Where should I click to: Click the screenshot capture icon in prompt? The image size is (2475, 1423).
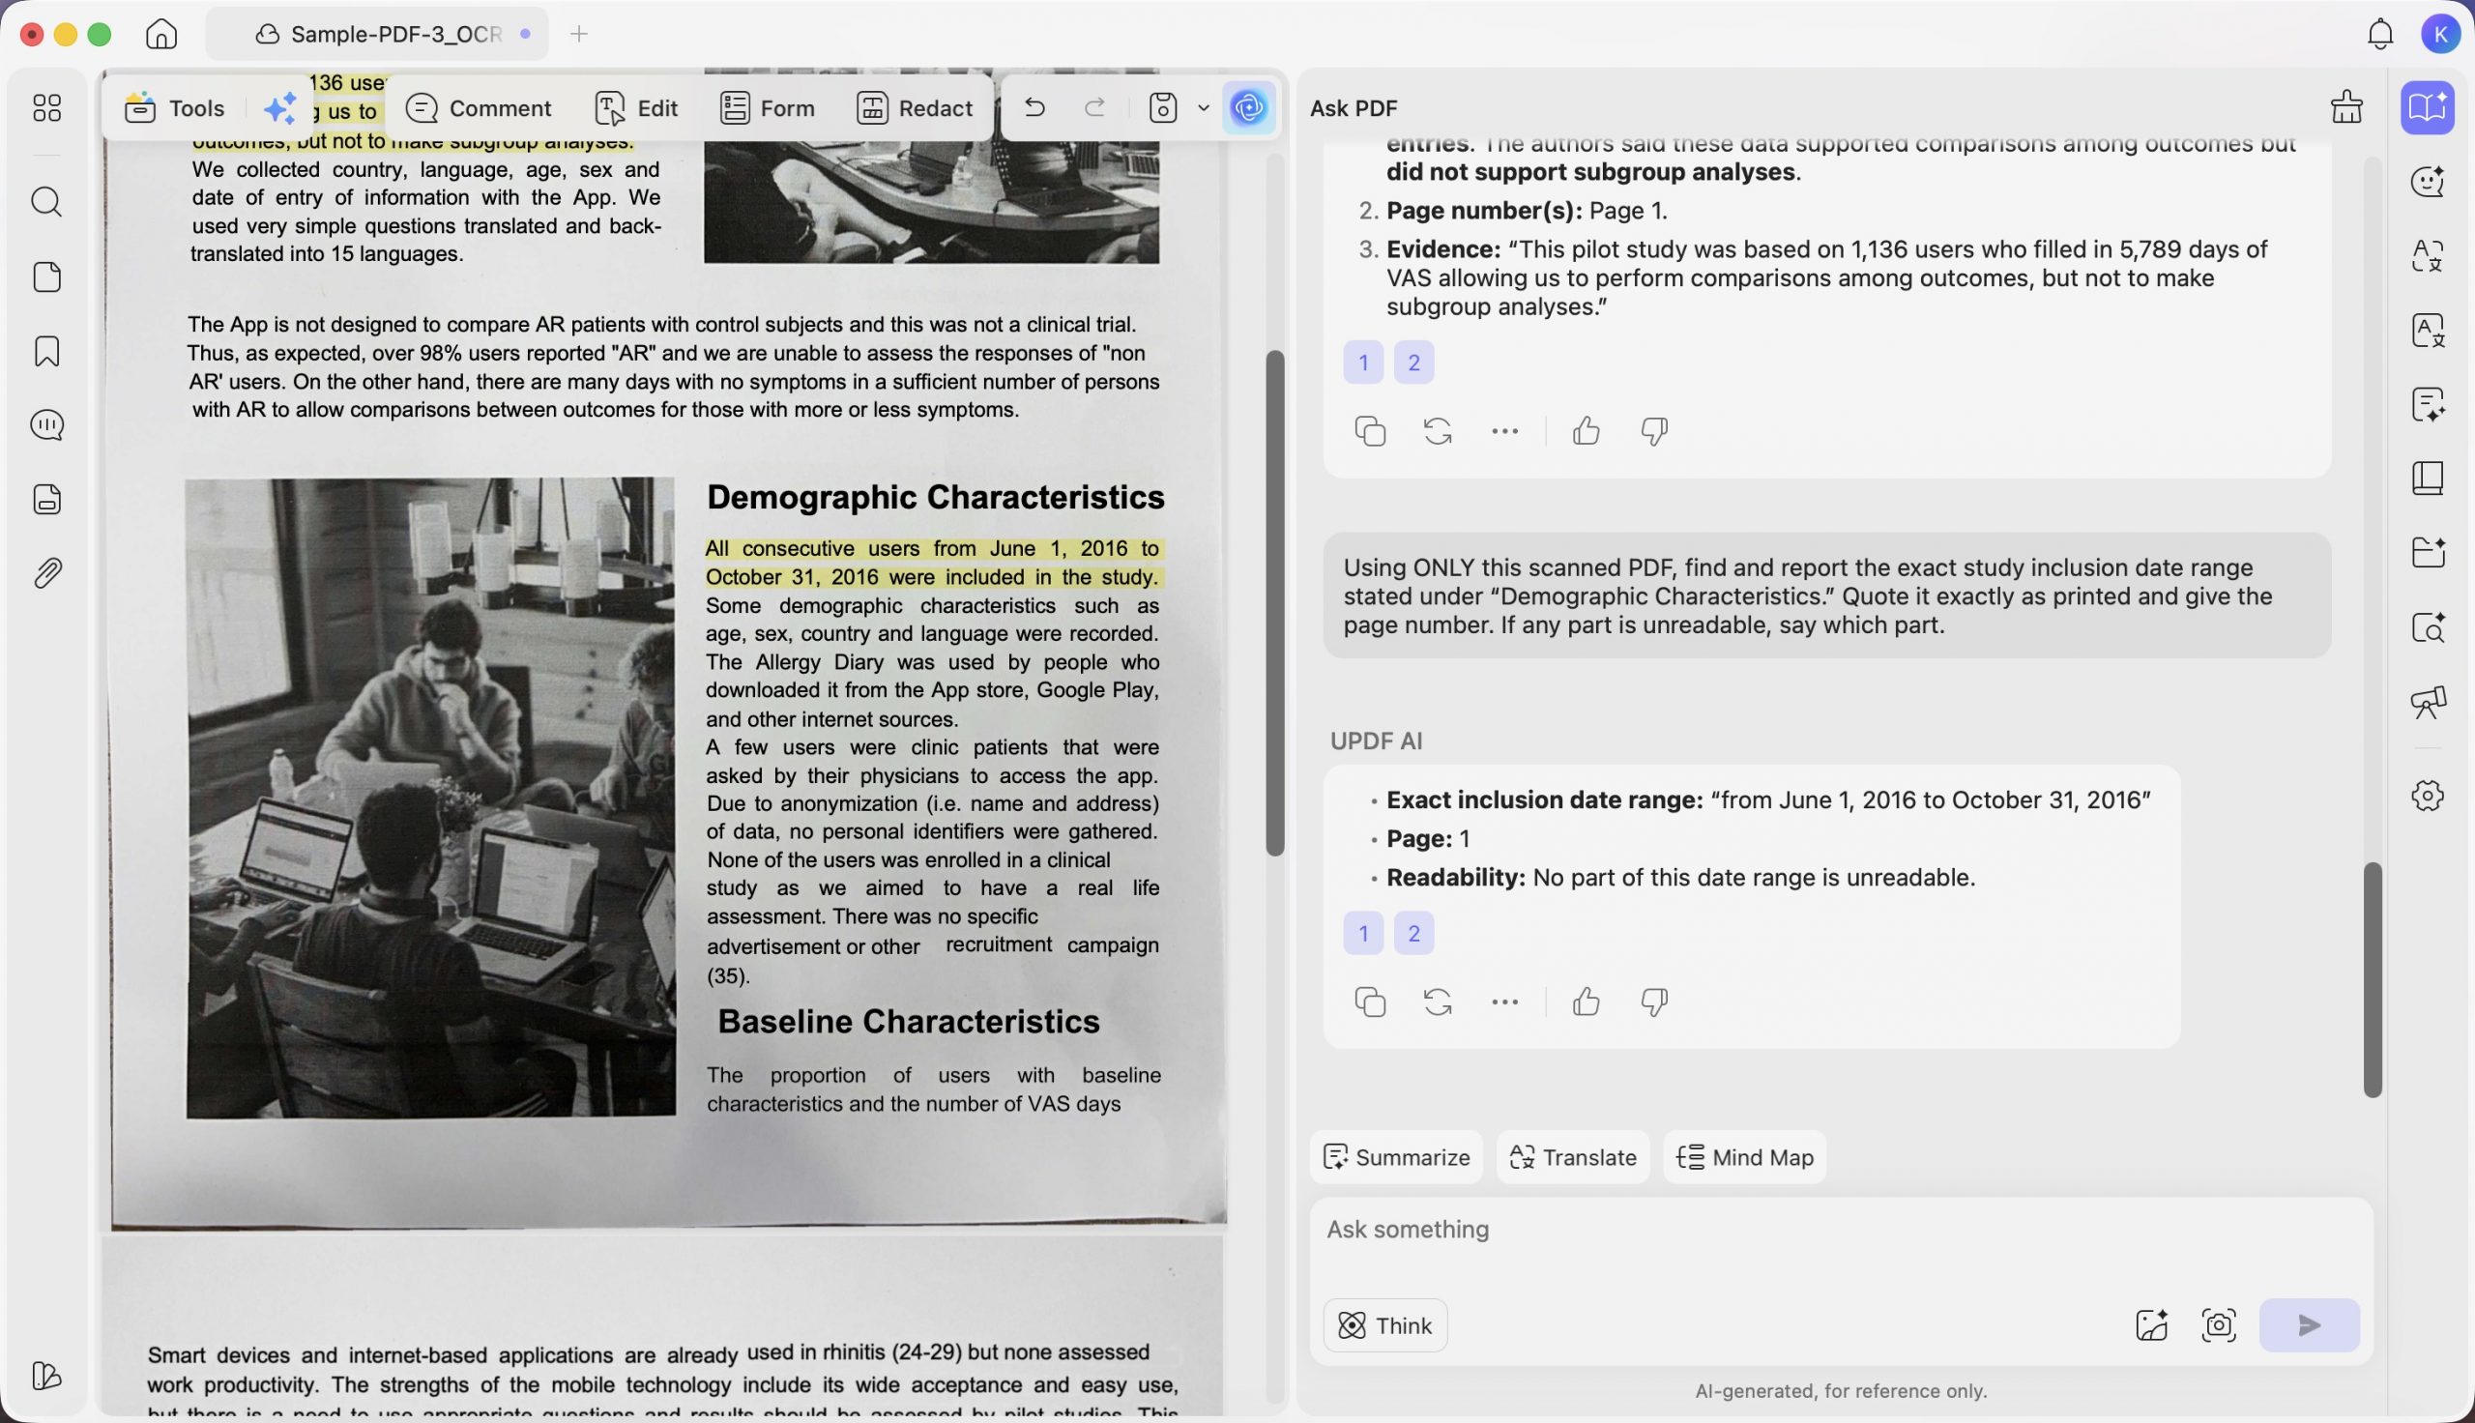coord(2219,1325)
